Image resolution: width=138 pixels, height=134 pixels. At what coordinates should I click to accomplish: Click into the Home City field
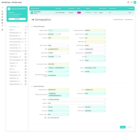coord(58,107)
